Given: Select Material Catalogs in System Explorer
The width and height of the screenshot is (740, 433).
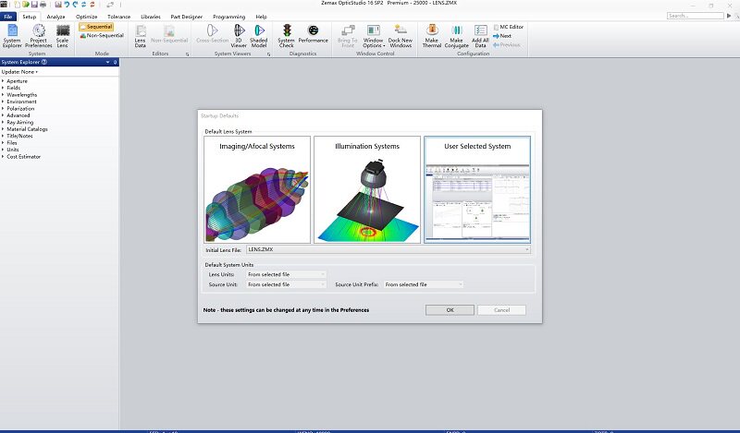Looking at the screenshot, I should pos(27,129).
